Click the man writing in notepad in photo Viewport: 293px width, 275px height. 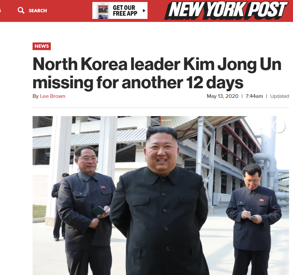point(253,218)
